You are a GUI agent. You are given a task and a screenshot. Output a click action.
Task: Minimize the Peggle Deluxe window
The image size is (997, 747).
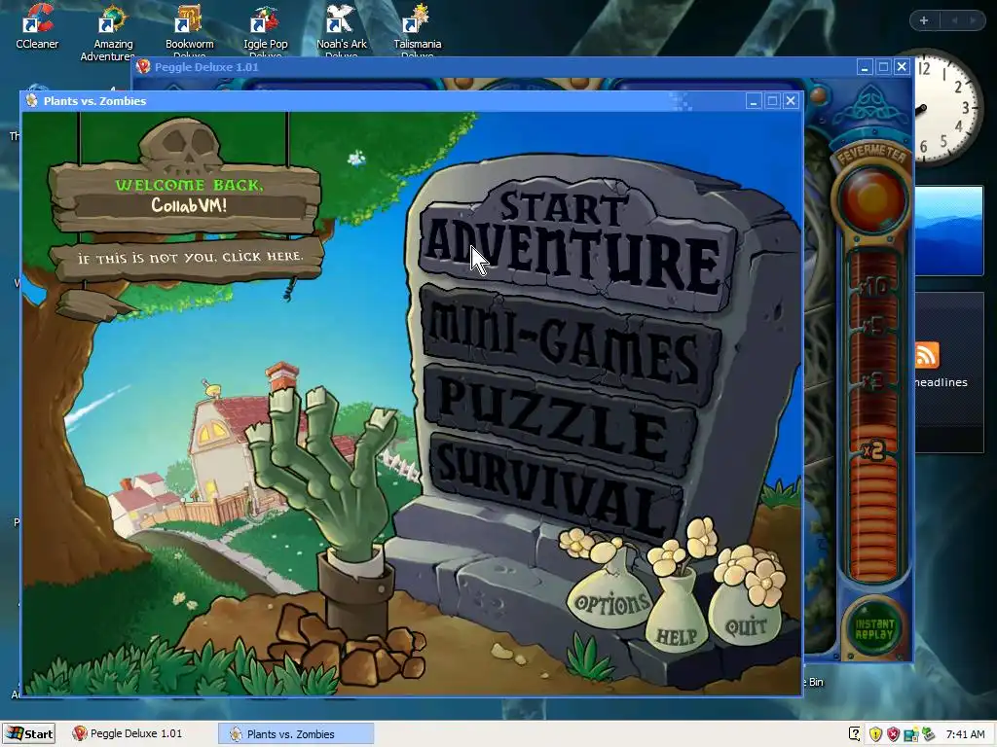point(865,67)
